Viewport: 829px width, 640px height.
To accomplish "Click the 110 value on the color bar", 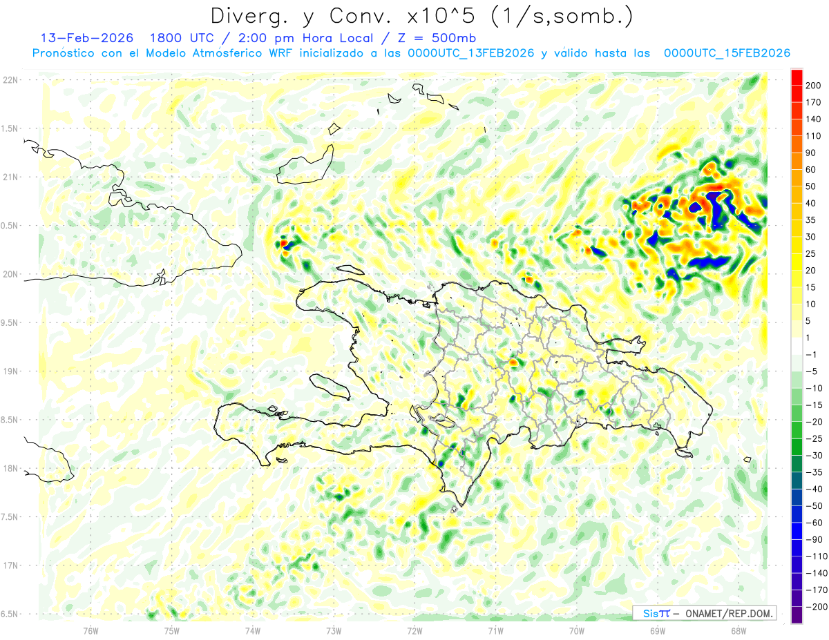I will click(x=814, y=136).
